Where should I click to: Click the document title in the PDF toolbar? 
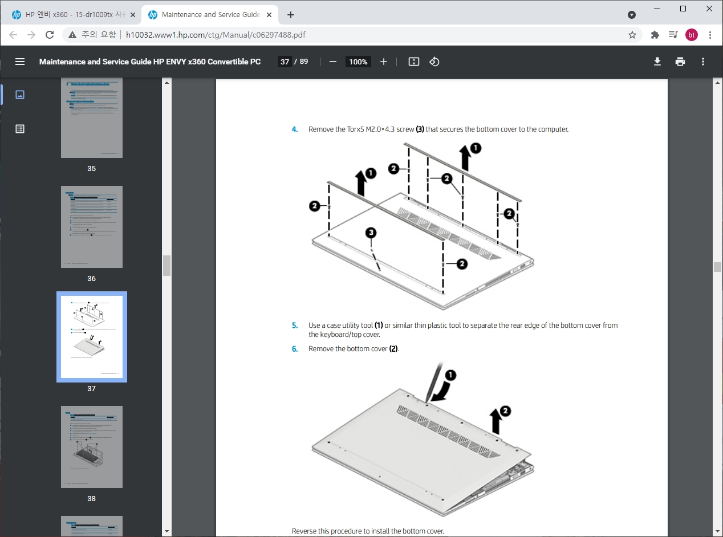pos(150,62)
